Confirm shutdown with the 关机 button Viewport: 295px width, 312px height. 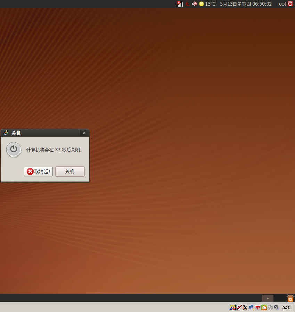click(70, 171)
